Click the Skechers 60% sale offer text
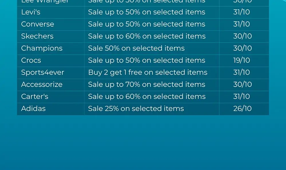Viewport: 286px width, 170px height. (147, 36)
